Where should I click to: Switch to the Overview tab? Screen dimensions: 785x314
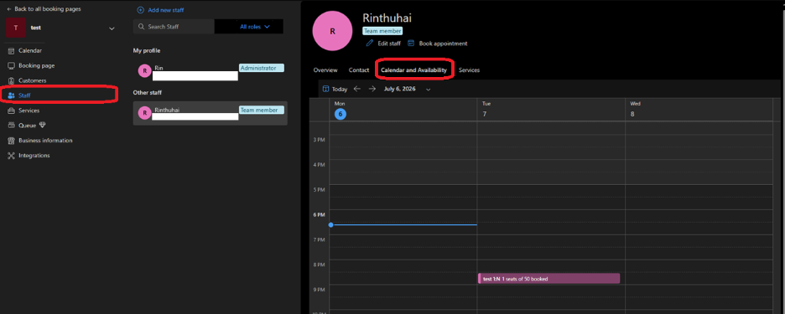325,70
